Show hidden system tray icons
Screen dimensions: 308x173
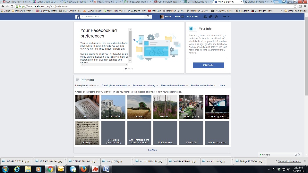click(269, 169)
